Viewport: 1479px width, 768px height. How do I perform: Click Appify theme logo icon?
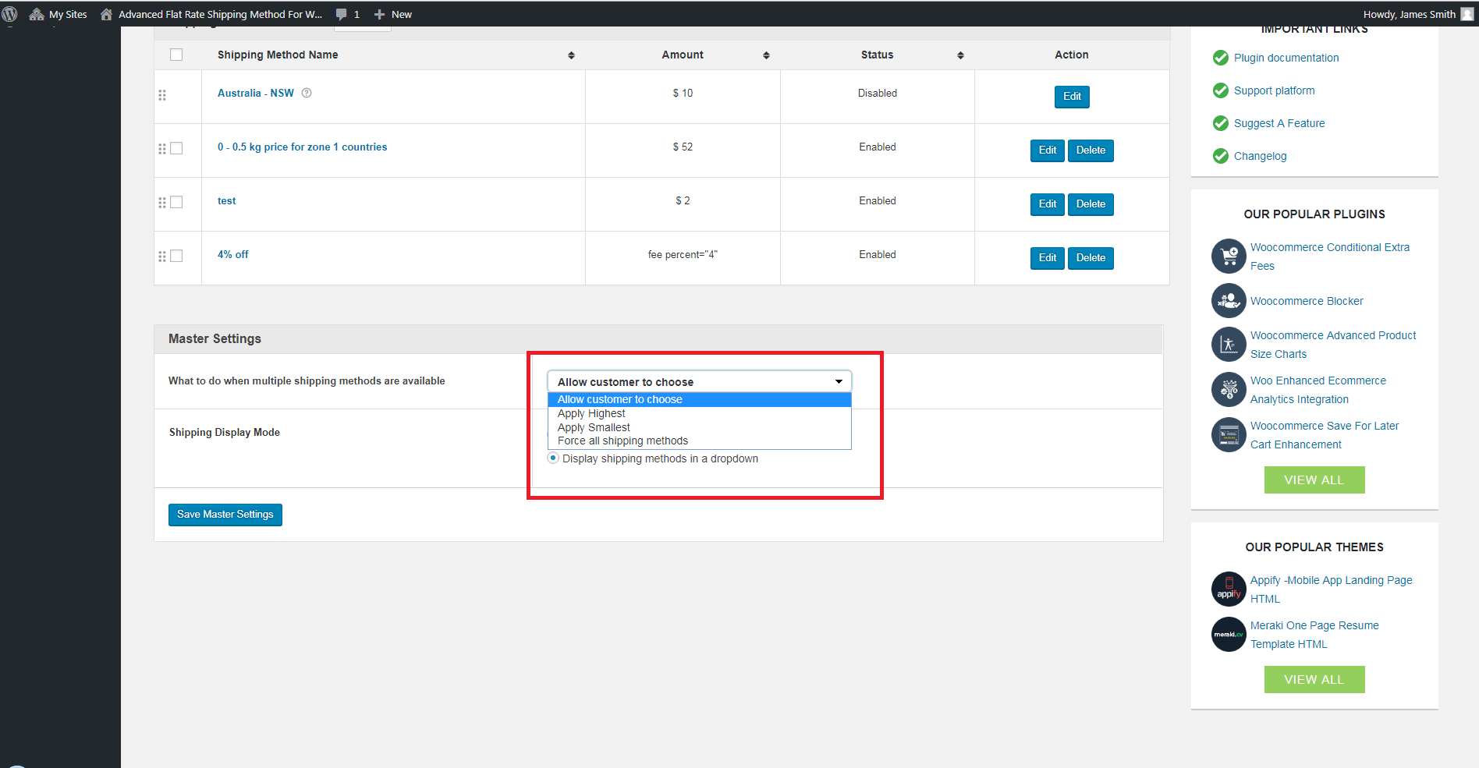[x=1229, y=589]
